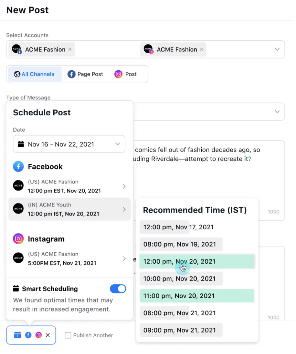Click the Facebook logo in Schedule Post
296x354 pixels.
[x=18, y=166]
